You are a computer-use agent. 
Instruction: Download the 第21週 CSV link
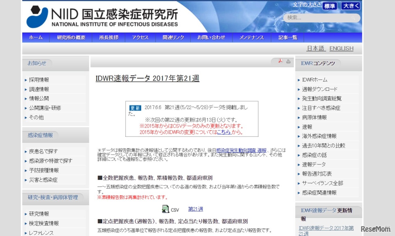(195, 209)
